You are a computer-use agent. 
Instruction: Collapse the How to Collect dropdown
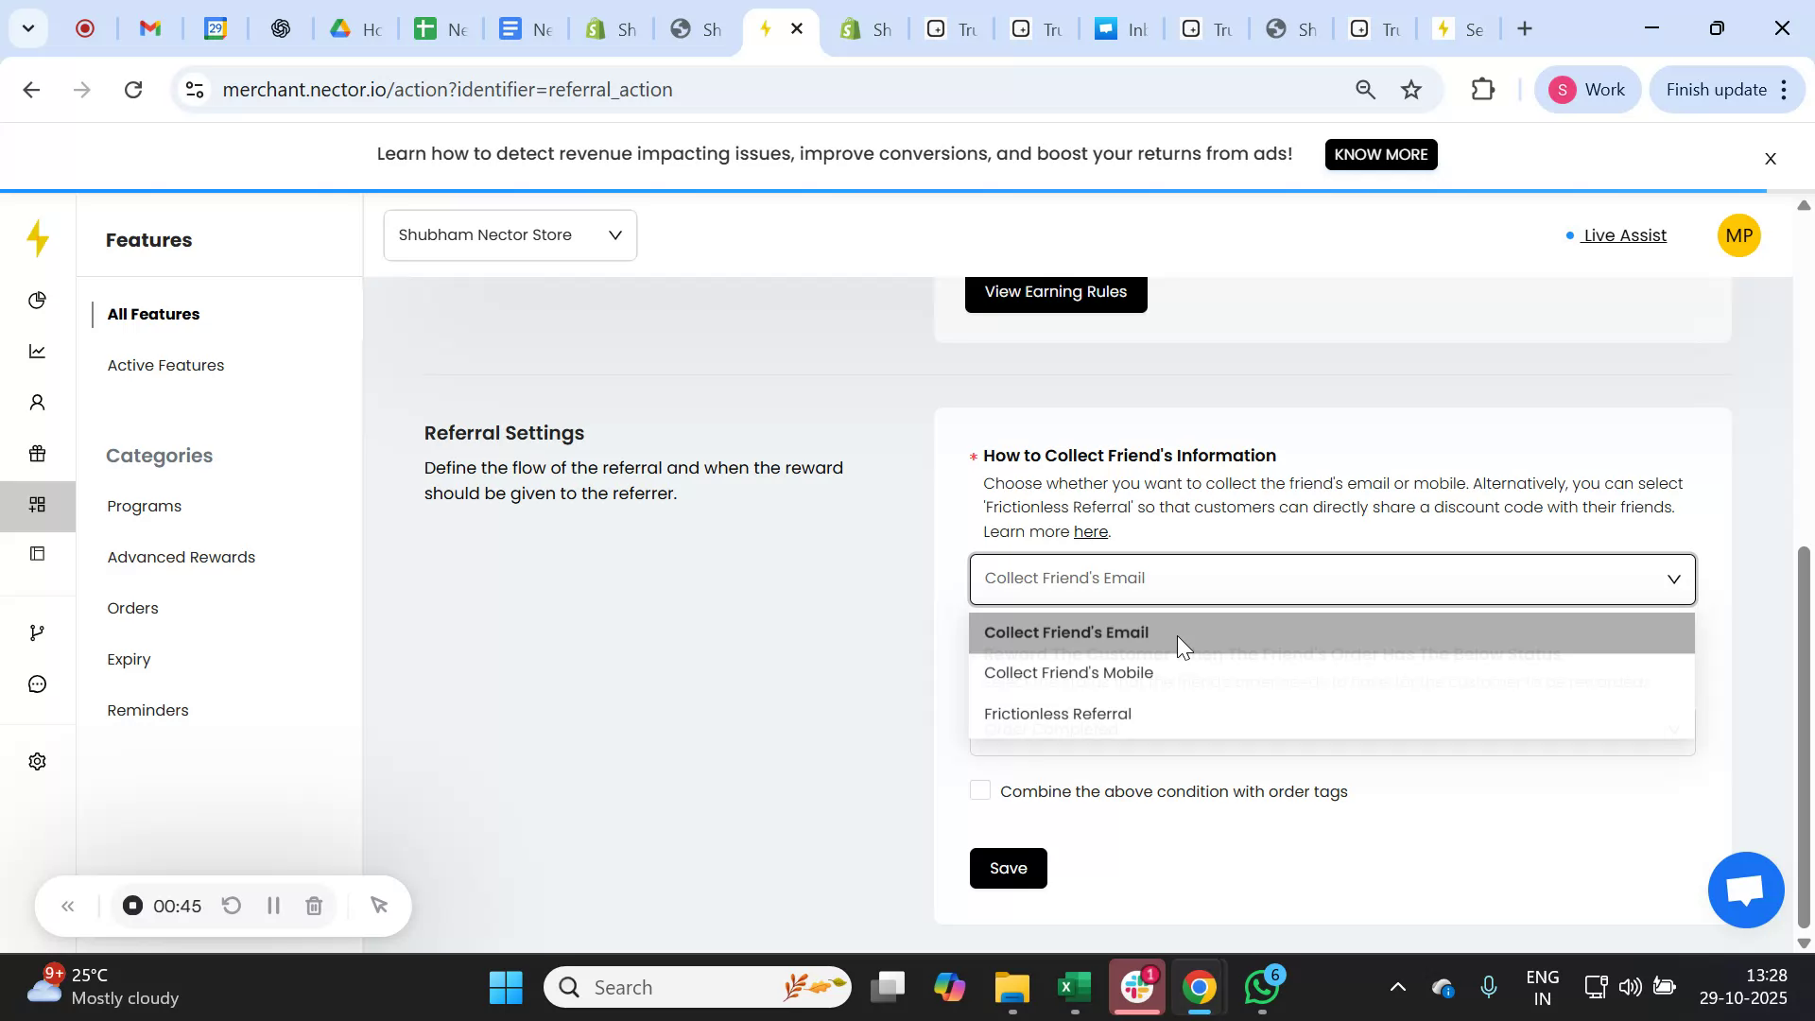[x=1674, y=579]
